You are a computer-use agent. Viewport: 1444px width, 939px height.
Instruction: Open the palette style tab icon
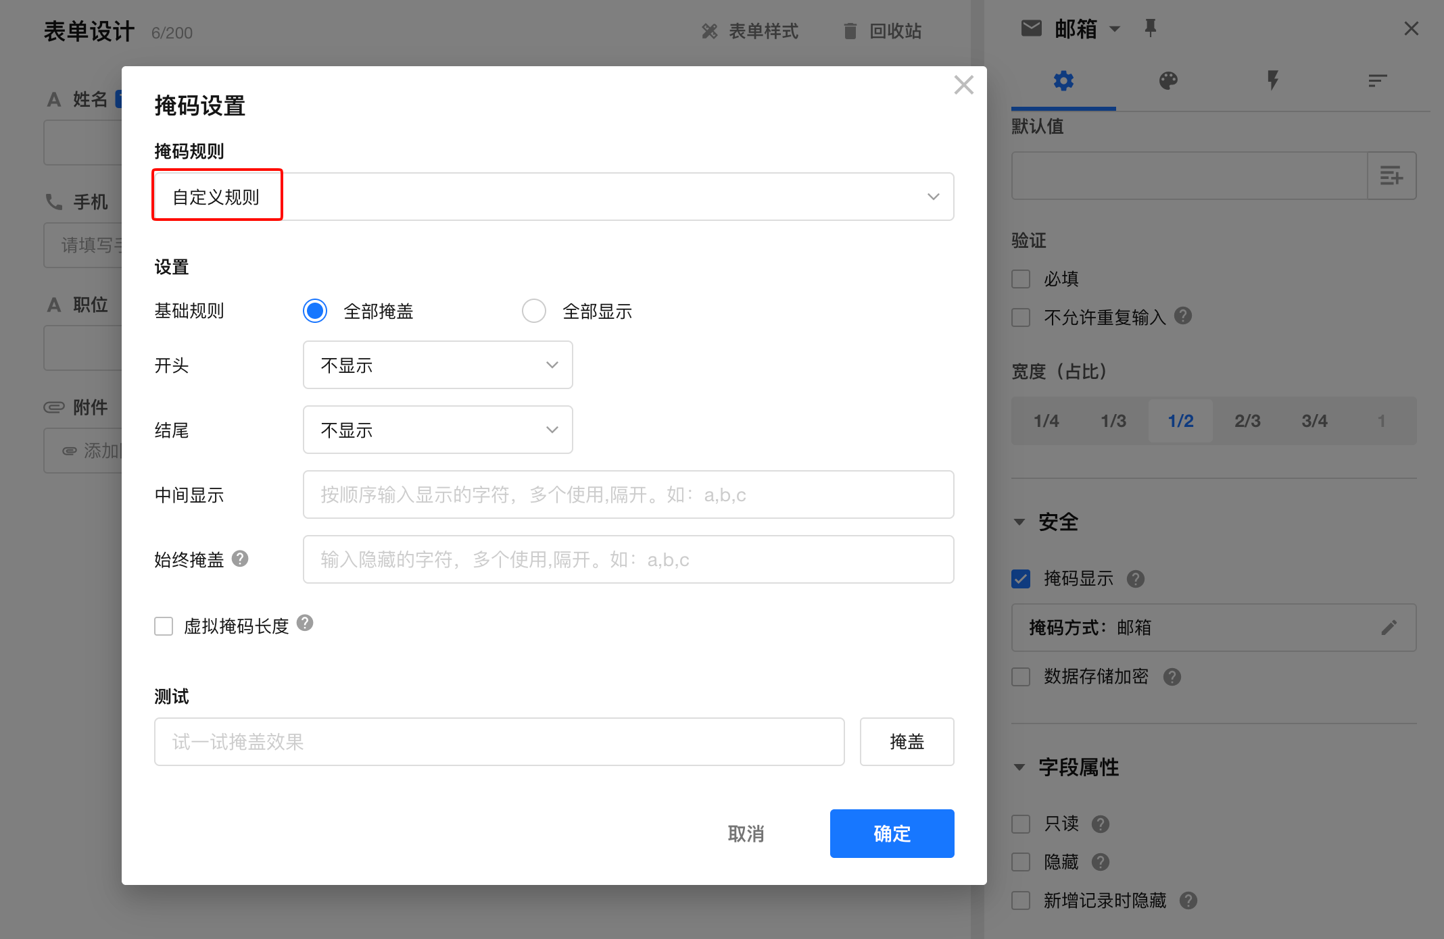point(1168,81)
